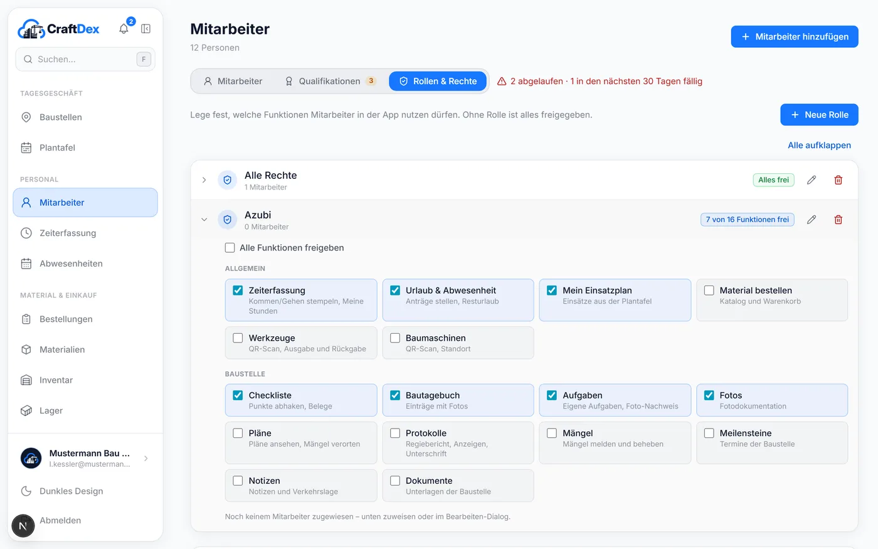The image size is (878, 549).
Task: Click the Alles frei badge
Action: click(x=773, y=180)
